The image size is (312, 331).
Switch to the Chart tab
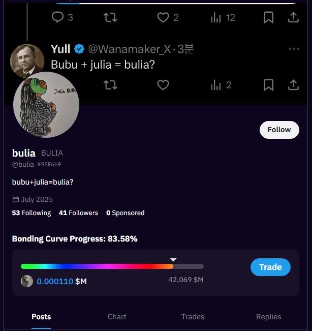tap(117, 317)
